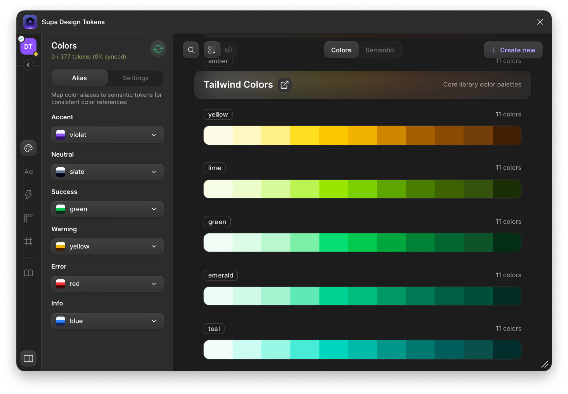
Task: Click the lime palette name tag
Action: 214,168
